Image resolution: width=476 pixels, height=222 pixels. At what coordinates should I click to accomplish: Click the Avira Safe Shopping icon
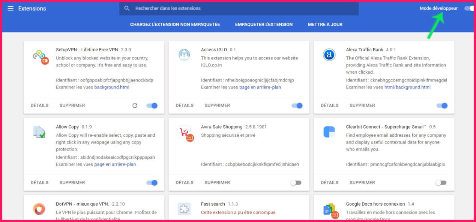coord(186,133)
